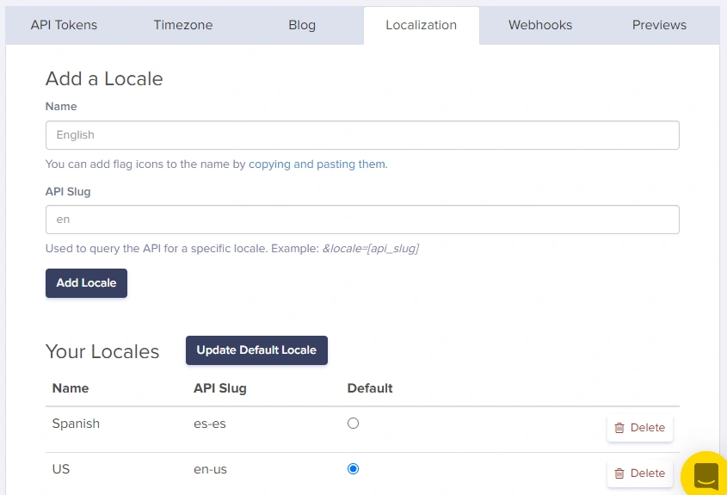
Task: Switch to the API Tokens tab
Action: point(64,25)
